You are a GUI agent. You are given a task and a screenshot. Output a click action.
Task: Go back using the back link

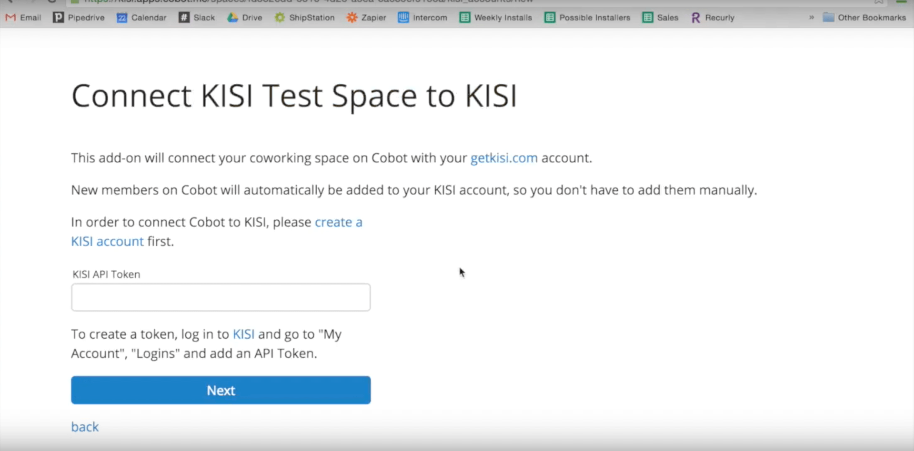click(85, 427)
